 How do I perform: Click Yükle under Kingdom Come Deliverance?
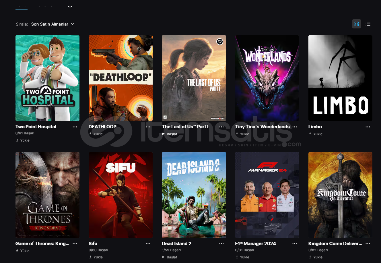(316, 257)
